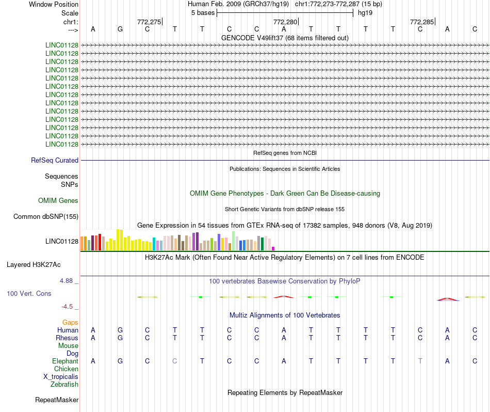
Task: Click the ---> strand direction arrow label
Action: point(73,30)
